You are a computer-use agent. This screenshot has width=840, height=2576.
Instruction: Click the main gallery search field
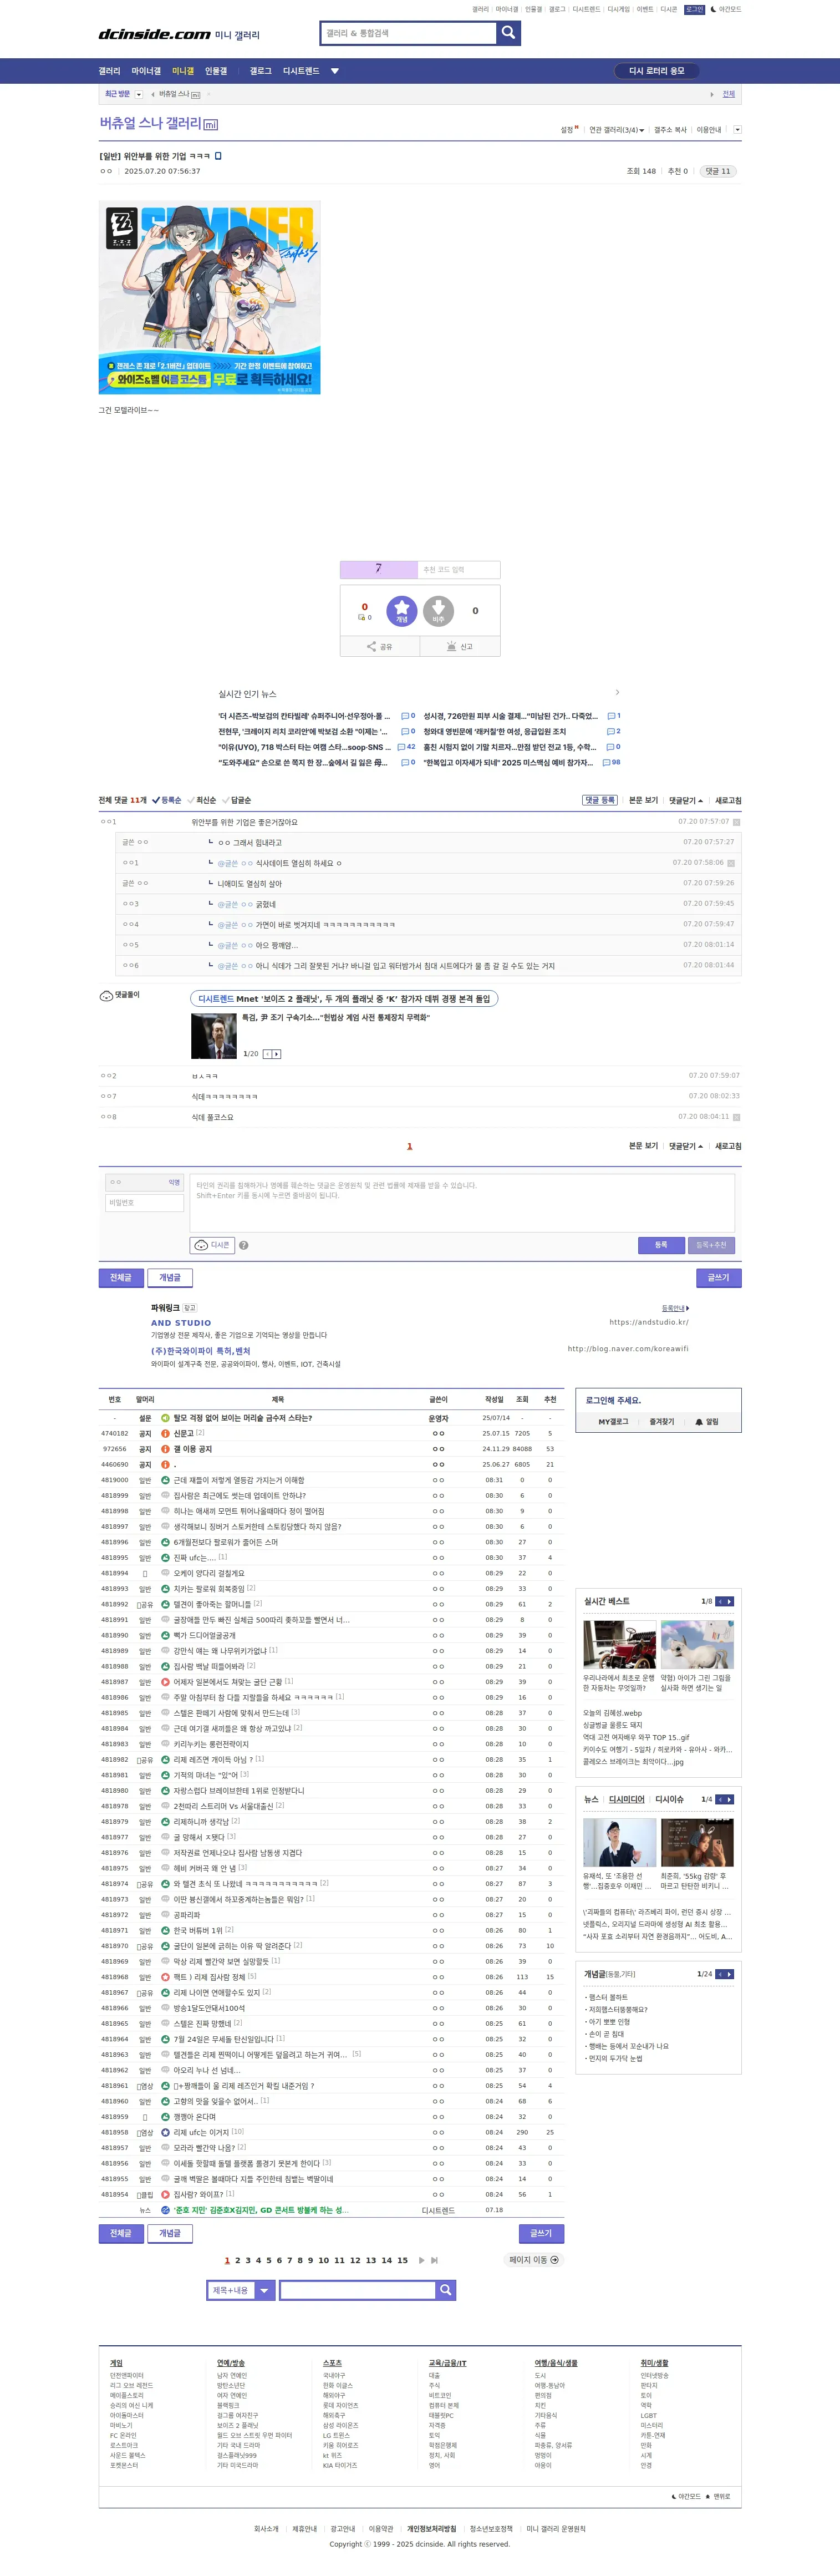(x=408, y=33)
